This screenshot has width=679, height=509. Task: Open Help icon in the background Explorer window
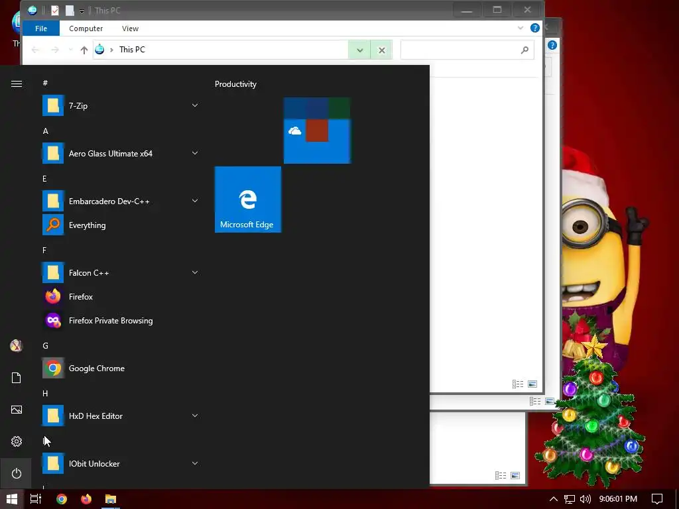click(552, 45)
